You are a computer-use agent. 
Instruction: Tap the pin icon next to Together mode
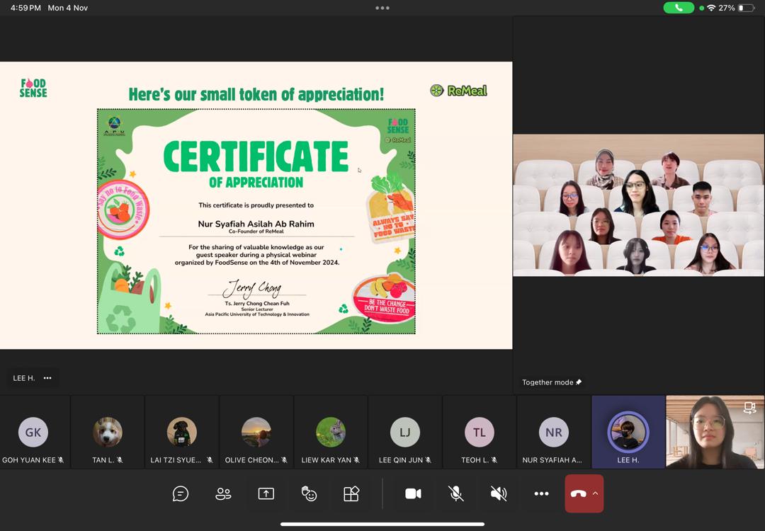(579, 382)
